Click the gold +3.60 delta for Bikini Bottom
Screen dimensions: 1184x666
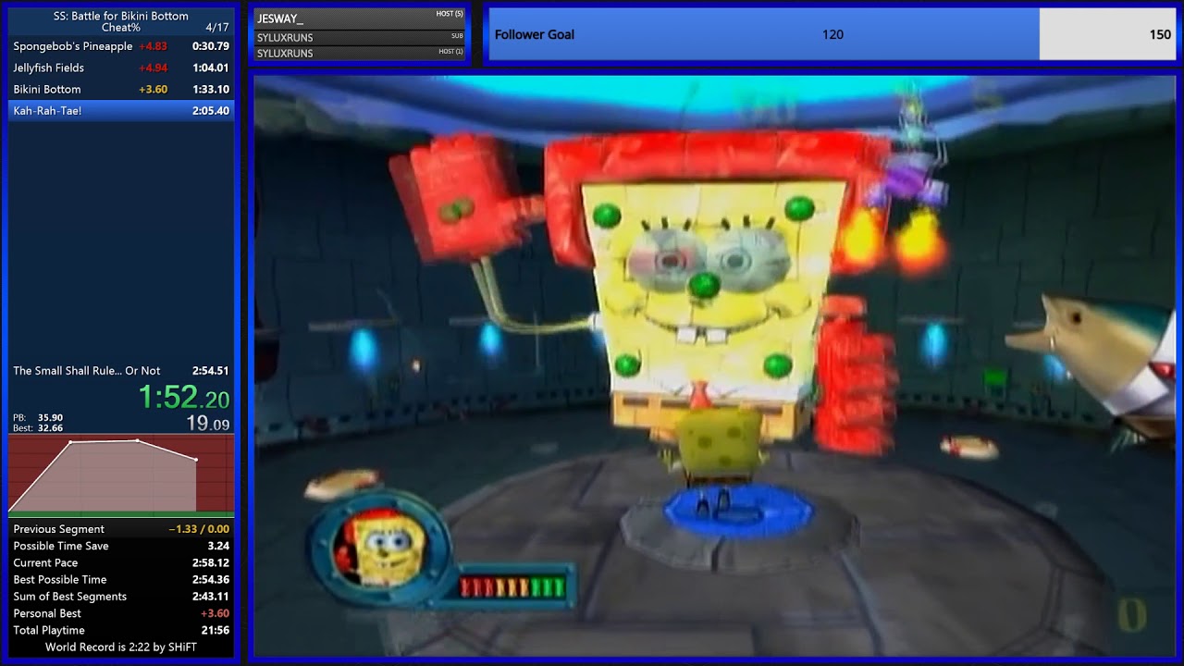[x=153, y=90]
